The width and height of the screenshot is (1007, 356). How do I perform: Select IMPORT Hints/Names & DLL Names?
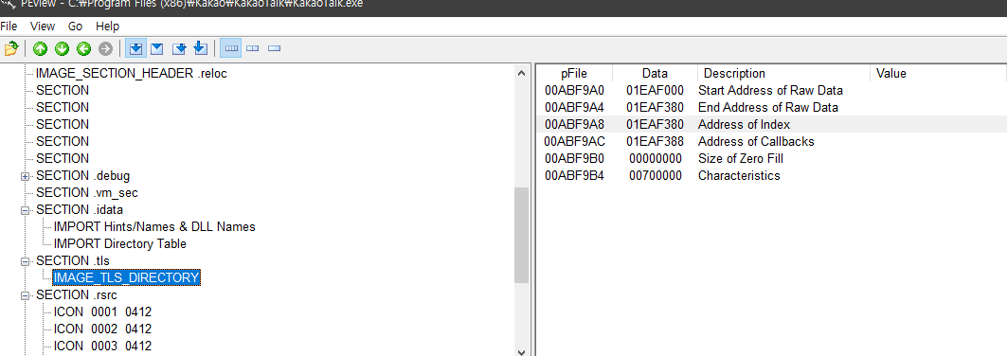click(154, 226)
